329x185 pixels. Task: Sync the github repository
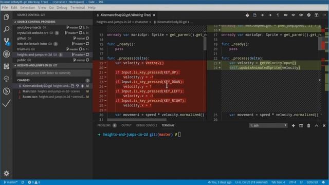[x=87, y=39]
